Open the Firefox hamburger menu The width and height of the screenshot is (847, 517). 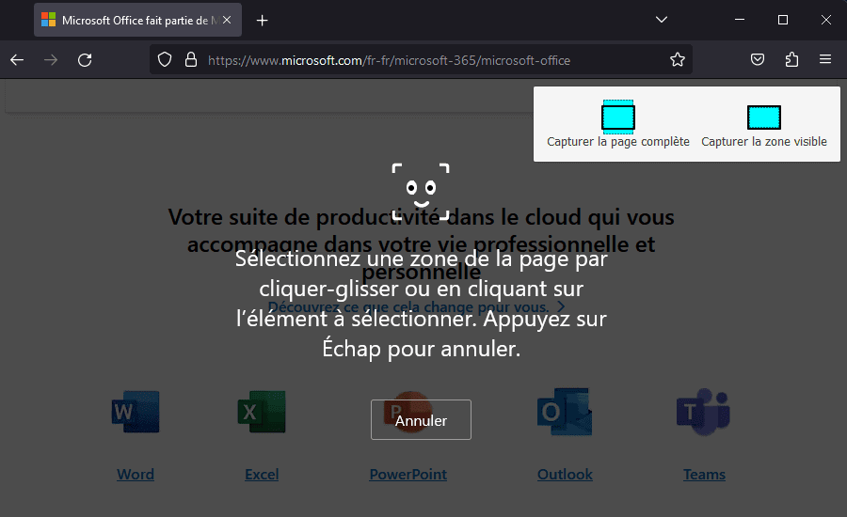[x=824, y=59]
